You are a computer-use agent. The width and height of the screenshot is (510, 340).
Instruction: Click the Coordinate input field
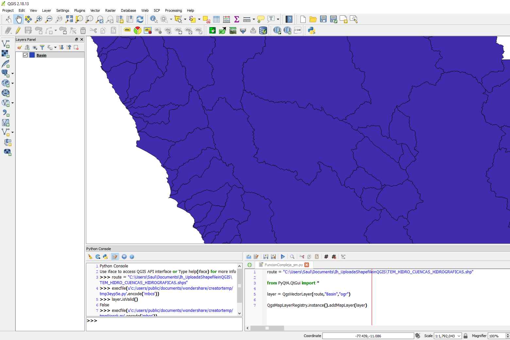[x=368, y=335]
